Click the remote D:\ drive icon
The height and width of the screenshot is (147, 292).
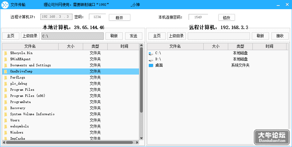pos(151,60)
